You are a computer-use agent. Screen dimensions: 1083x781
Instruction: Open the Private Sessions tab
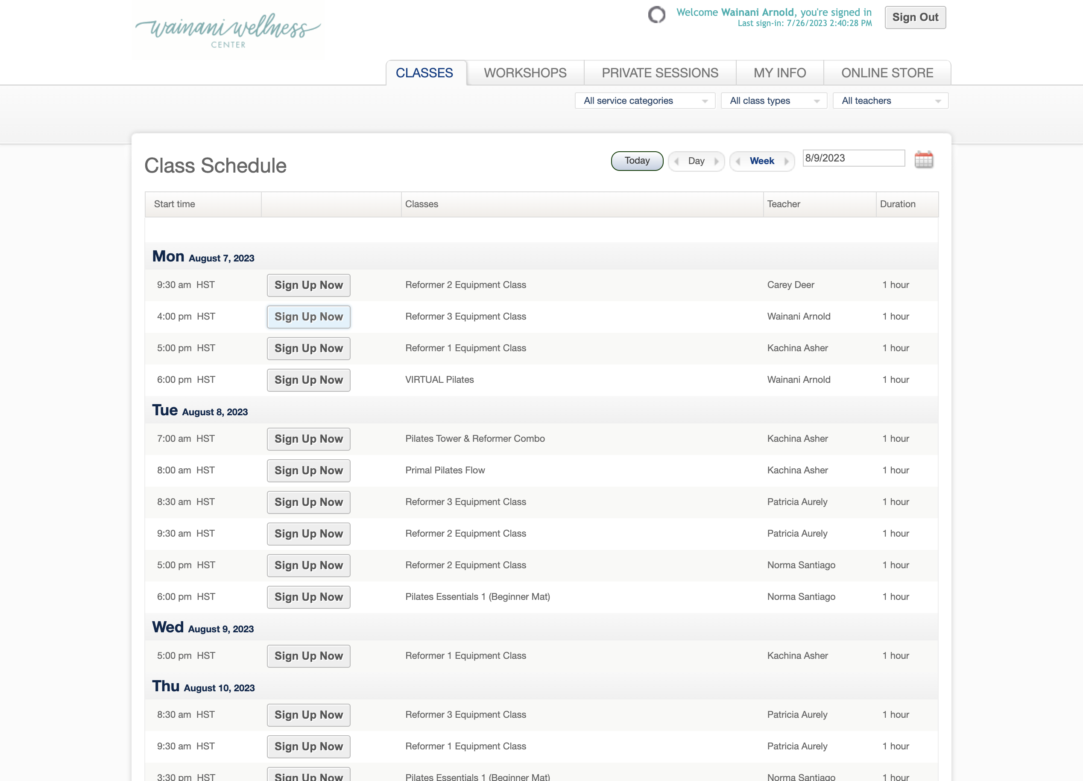(x=660, y=73)
